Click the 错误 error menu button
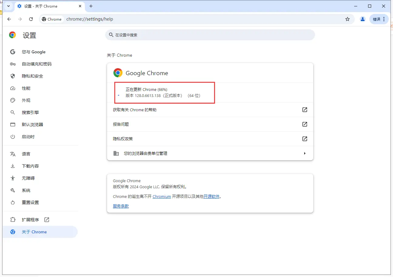The image size is (393, 277). click(379, 19)
